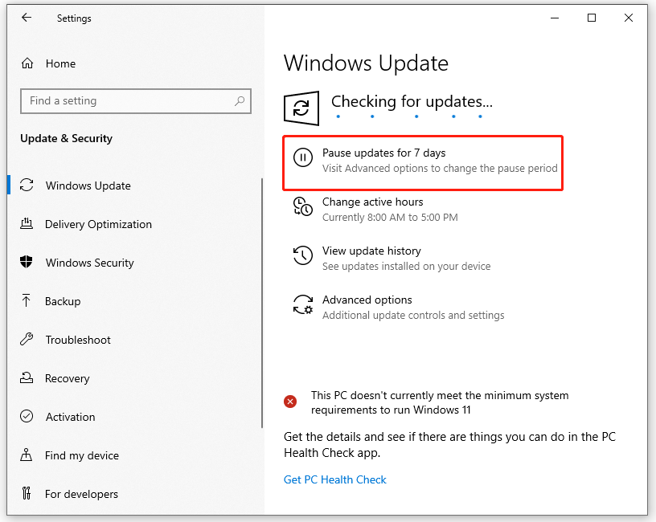Image resolution: width=656 pixels, height=522 pixels.
Task: Click the checking for updates progress dots
Action: tap(409, 116)
